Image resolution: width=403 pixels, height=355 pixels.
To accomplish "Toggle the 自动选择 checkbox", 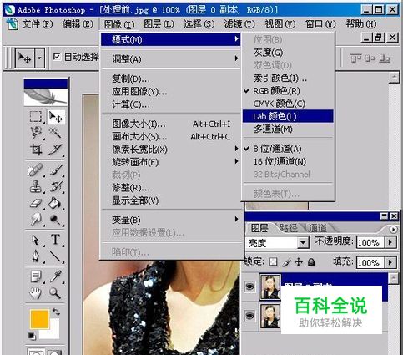I will (x=57, y=57).
